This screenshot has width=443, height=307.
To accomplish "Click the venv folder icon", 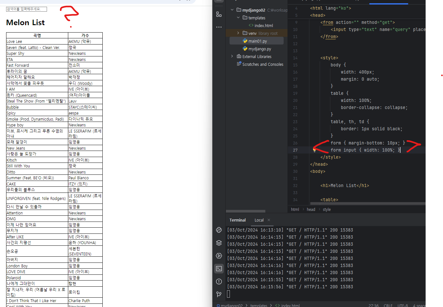I will 245,33.
